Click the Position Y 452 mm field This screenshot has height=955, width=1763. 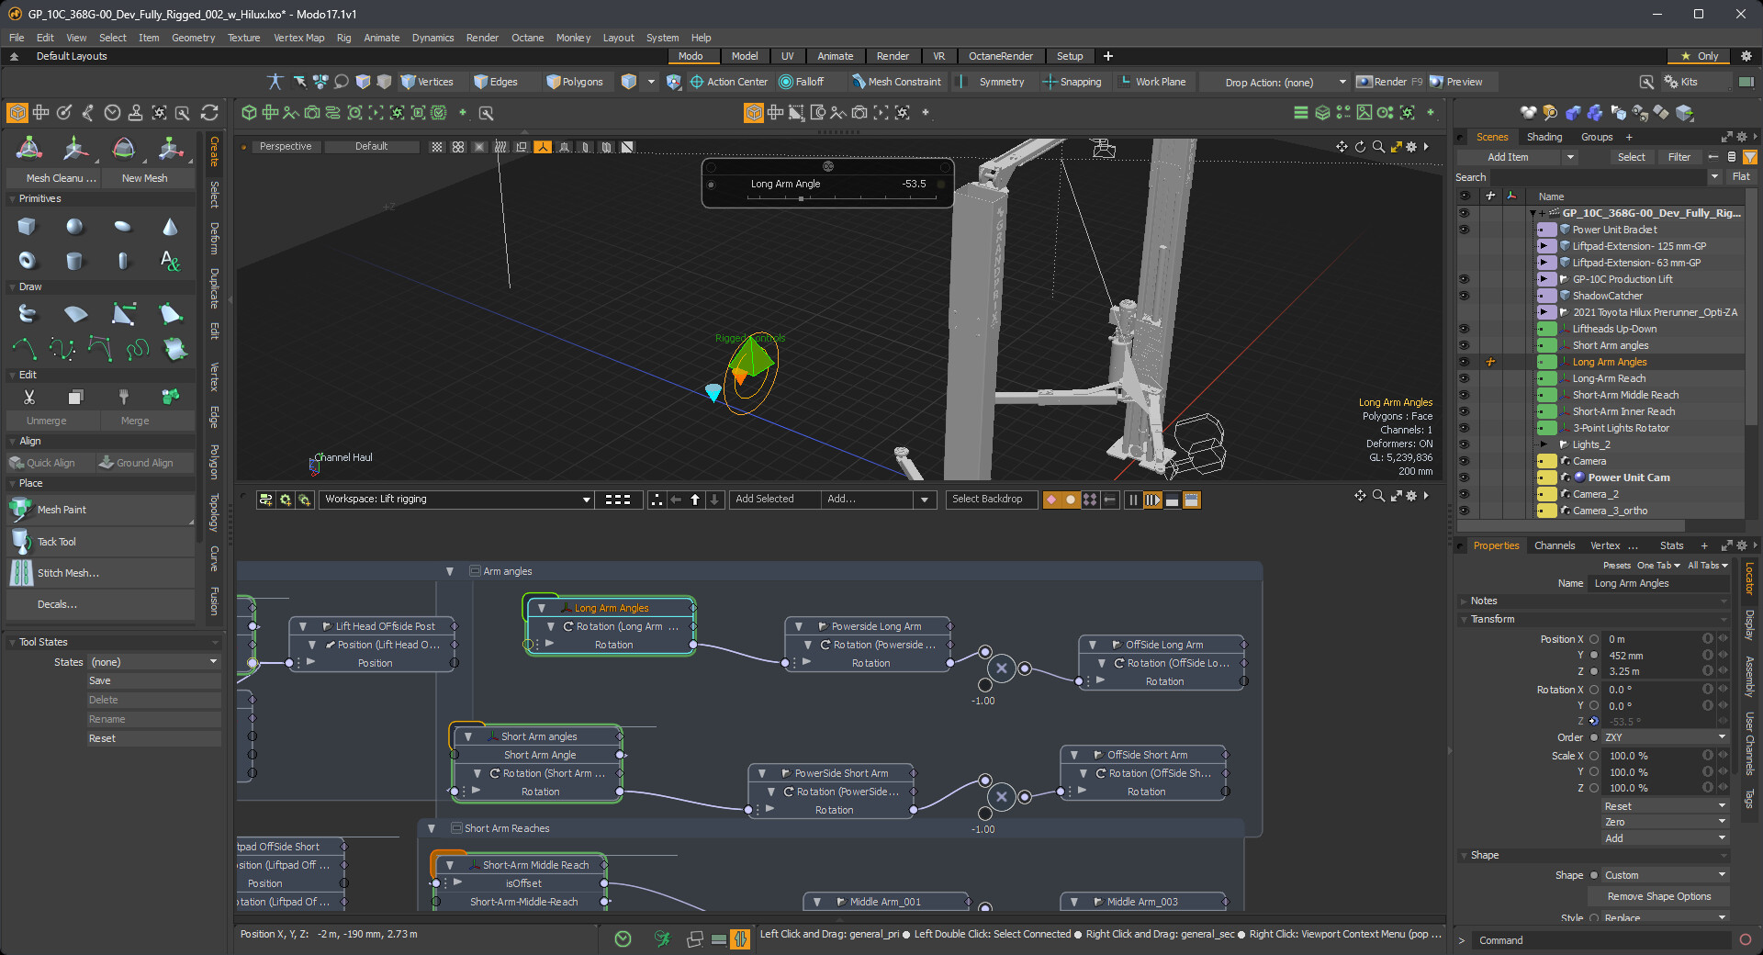pos(1653,656)
